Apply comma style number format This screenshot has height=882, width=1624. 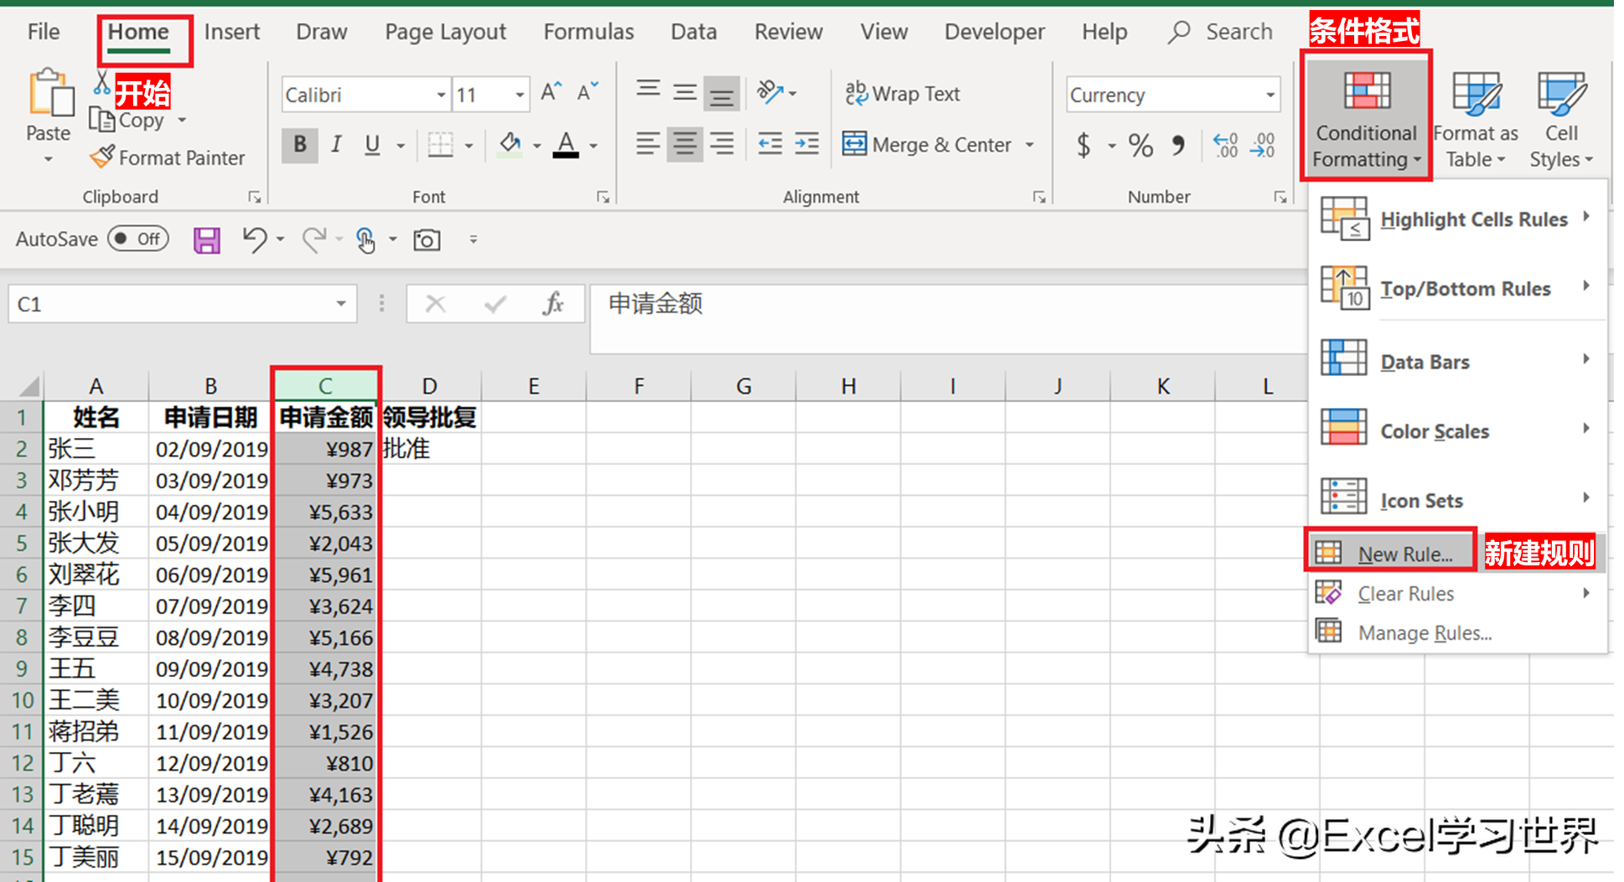[x=1178, y=146]
